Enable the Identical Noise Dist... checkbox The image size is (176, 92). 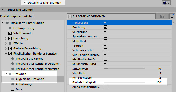pos(105,59)
